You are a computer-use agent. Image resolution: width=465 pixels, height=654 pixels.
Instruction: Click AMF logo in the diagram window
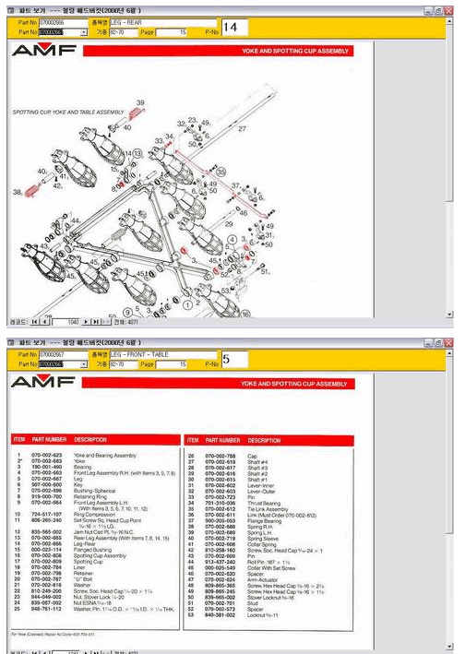pyautogui.click(x=44, y=51)
